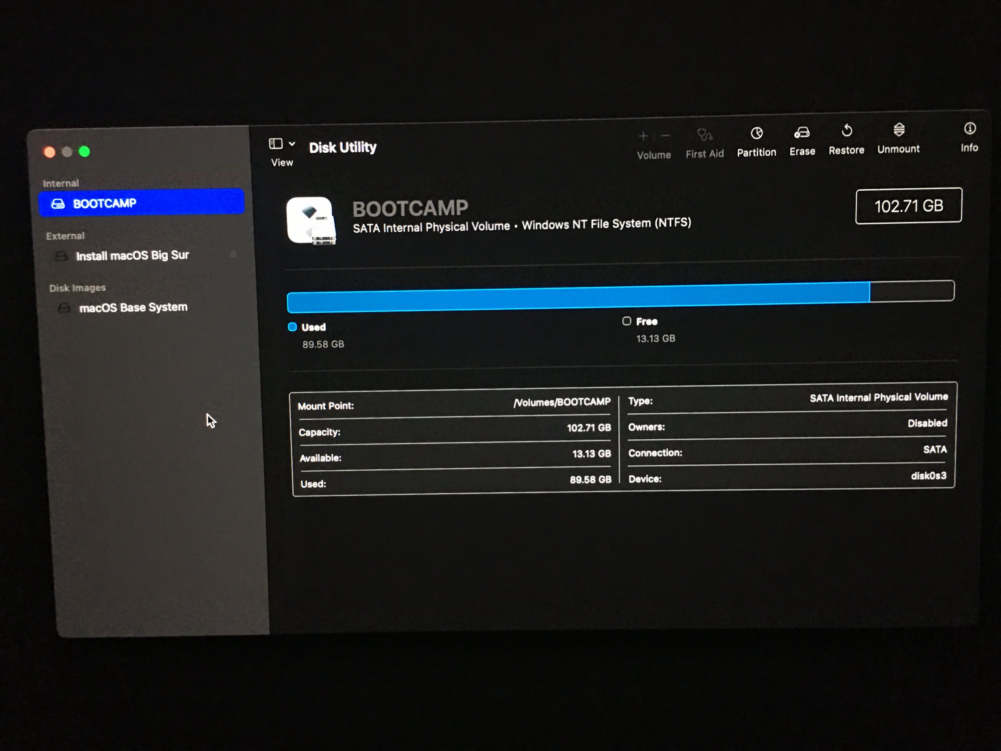The height and width of the screenshot is (751, 1001).
Task: Open the Info panel icon
Action: pyautogui.click(x=969, y=129)
